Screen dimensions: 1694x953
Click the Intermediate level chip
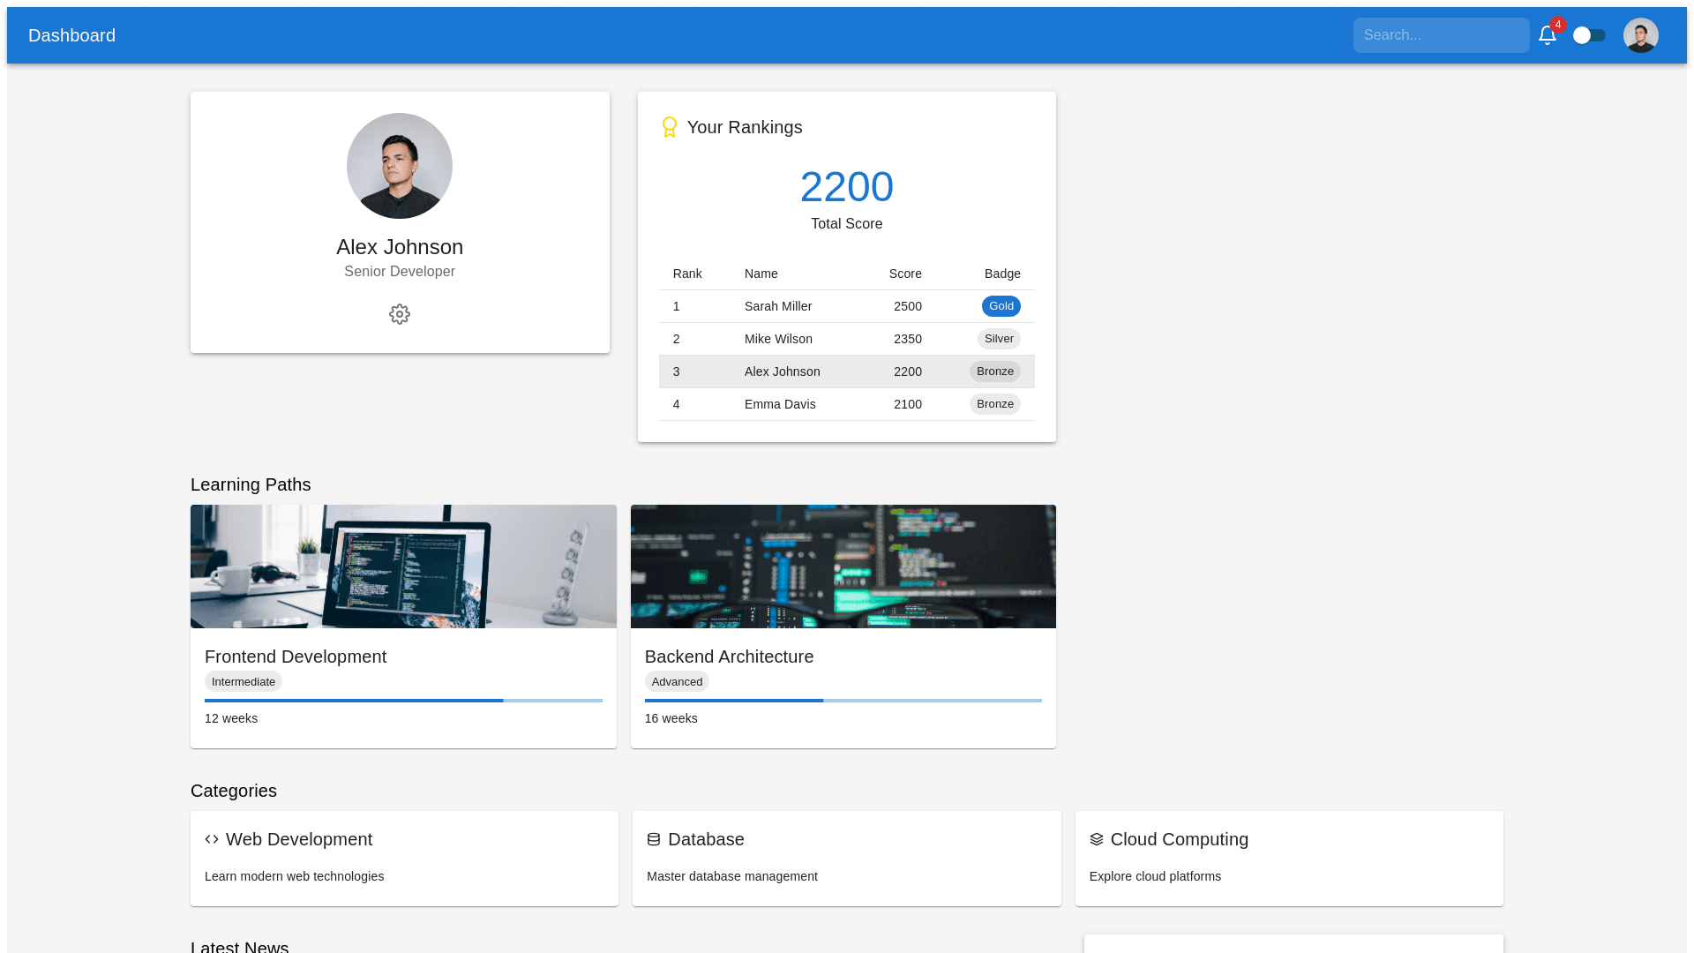tap(244, 681)
